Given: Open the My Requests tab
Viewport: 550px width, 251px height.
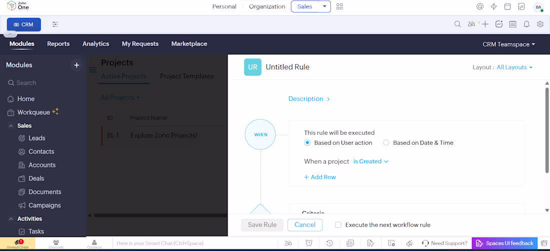Looking at the screenshot, I should 140,44.
